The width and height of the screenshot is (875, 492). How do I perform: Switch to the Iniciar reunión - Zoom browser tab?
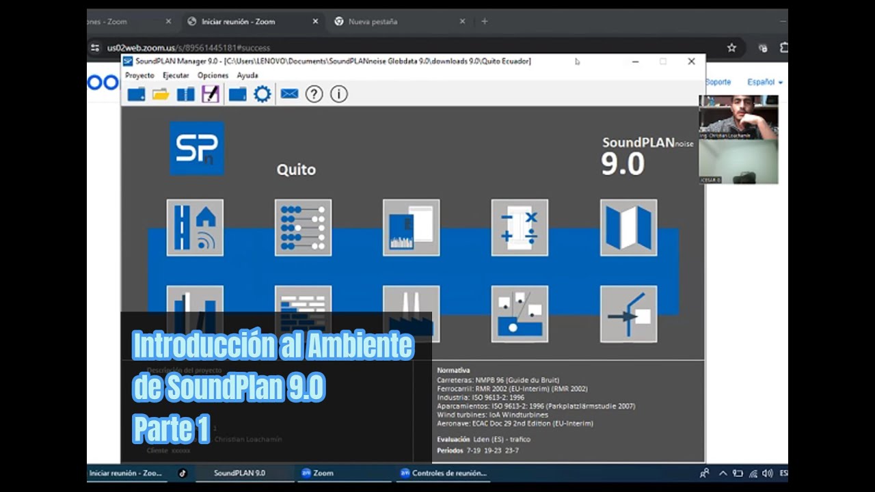tap(253, 21)
